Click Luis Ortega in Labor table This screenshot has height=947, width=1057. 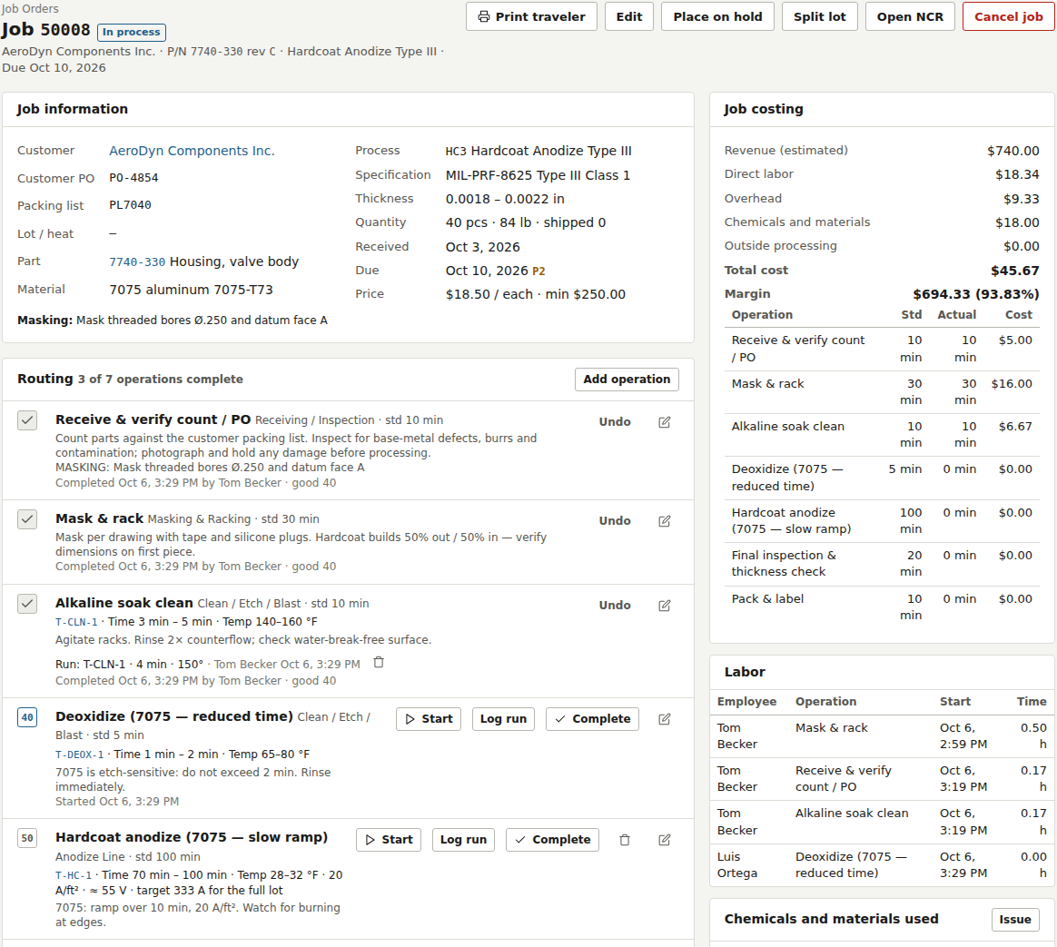coord(736,864)
